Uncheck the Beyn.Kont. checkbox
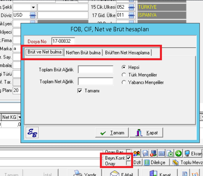Screen dimensions: 203x176 point(129,158)
